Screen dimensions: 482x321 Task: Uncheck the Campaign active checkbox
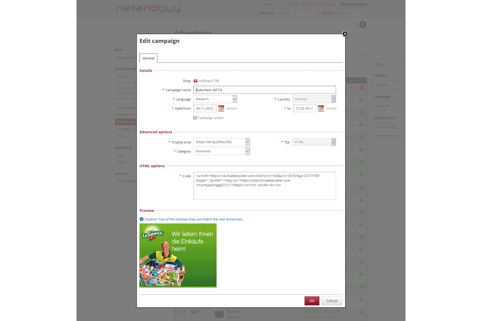coord(195,118)
